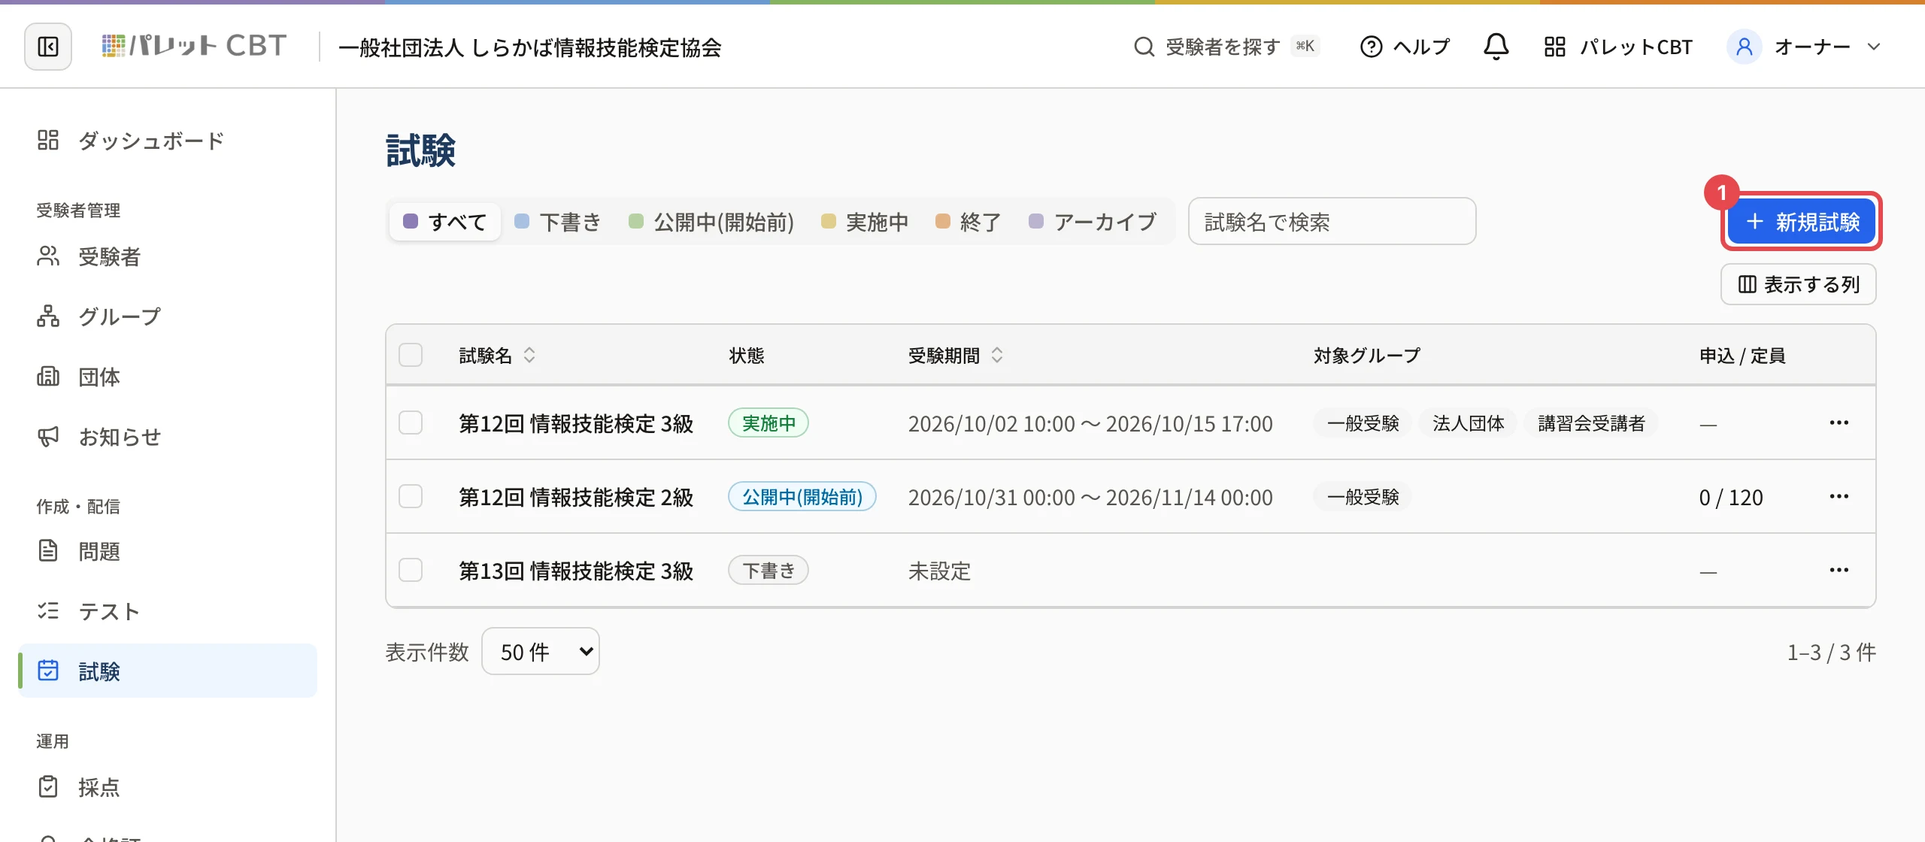Click the 実施中 status badge
Screen dimensions: 1925x842
(768, 423)
